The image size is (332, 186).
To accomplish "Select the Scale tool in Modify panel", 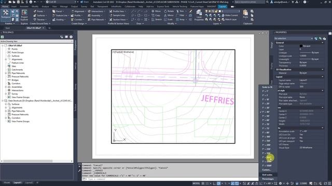I will tap(168, 20).
